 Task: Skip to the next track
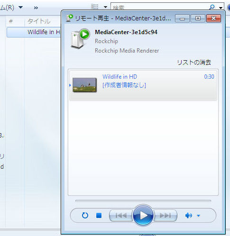pyautogui.click(x=165, y=215)
